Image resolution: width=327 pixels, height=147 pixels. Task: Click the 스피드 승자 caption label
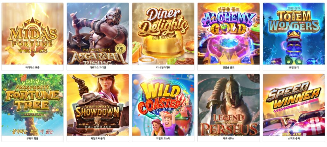pyautogui.click(x=294, y=138)
